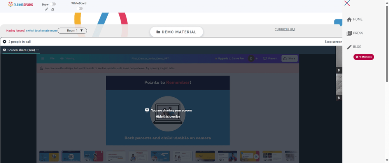Select the pencil draw tool
The image size is (389, 163).
[47, 9]
